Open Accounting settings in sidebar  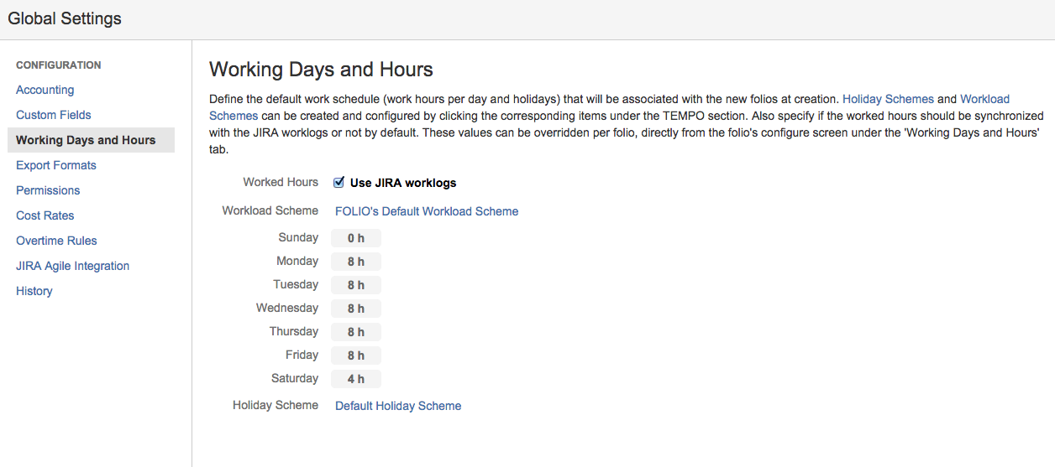point(45,90)
